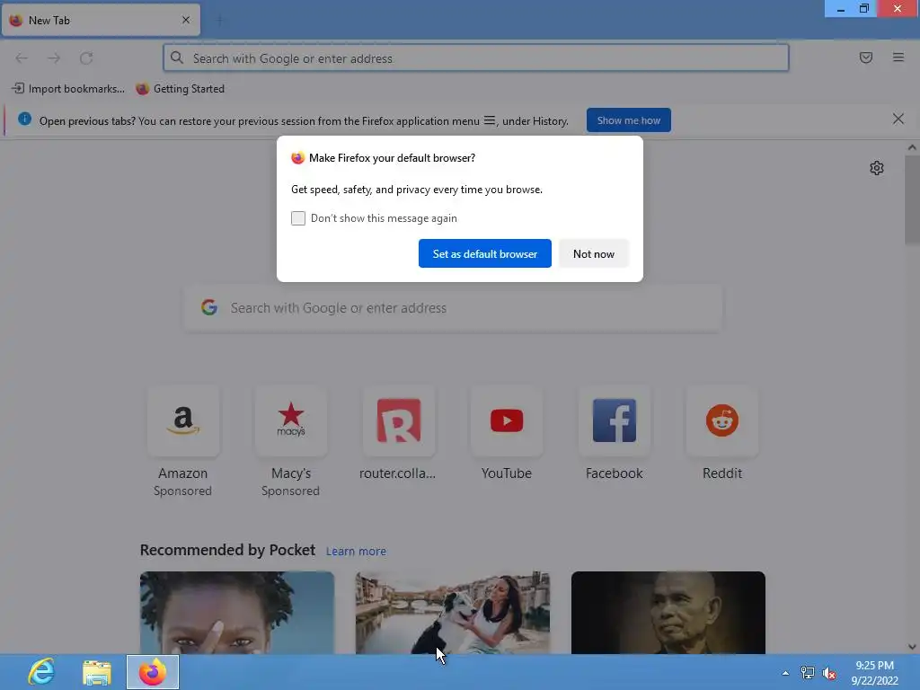Focus the address bar at the top
This screenshot has height=690, width=920.
click(x=476, y=58)
